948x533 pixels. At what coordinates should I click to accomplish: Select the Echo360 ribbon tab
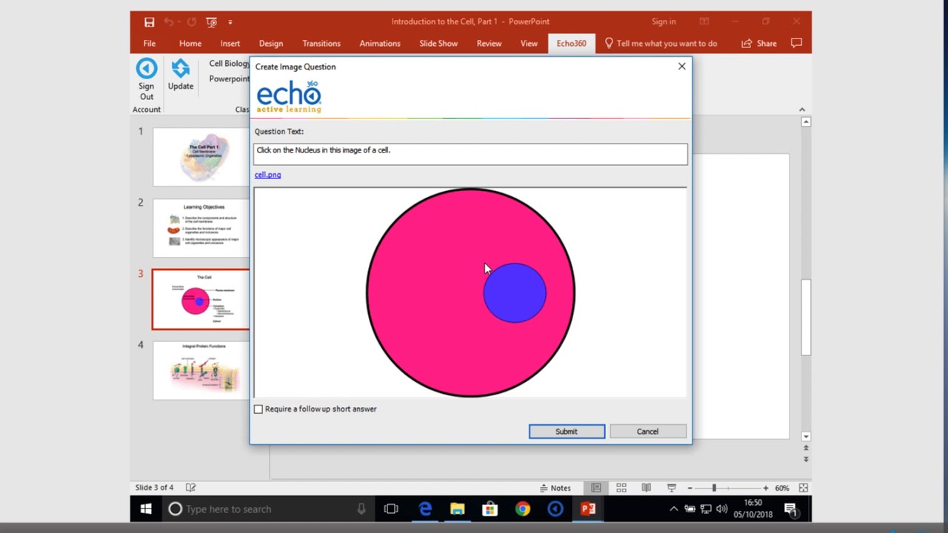click(x=571, y=43)
